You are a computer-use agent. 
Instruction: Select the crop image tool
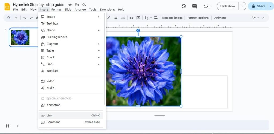(x=147, y=18)
